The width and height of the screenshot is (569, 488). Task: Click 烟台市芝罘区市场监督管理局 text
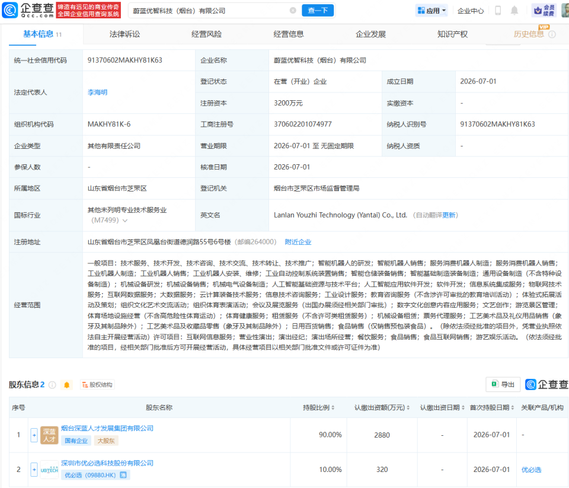click(x=317, y=189)
